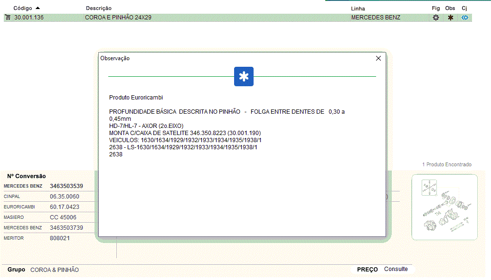
Task: Click the product code 30.001.136
Action: (x=29, y=18)
